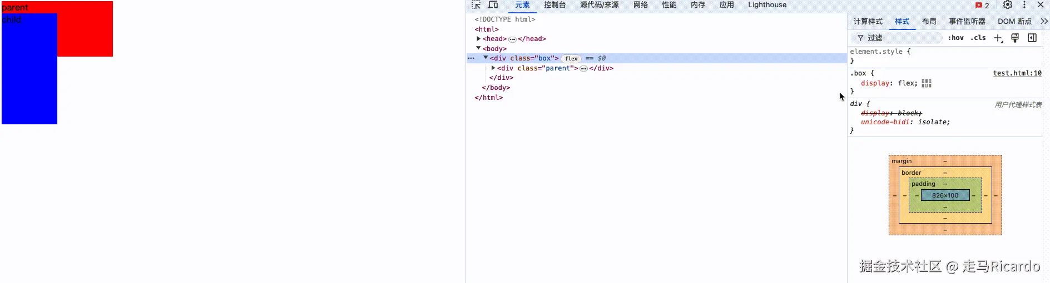Viewport: 1050px width, 283px height.
Task: Select the DOCTYPE html row
Action: click(x=505, y=19)
